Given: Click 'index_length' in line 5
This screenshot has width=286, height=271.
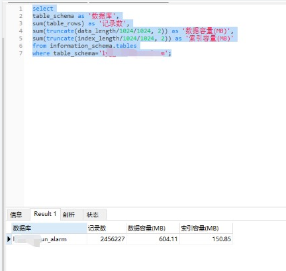Looking at the screenshot, I should [x=98, y=38].
